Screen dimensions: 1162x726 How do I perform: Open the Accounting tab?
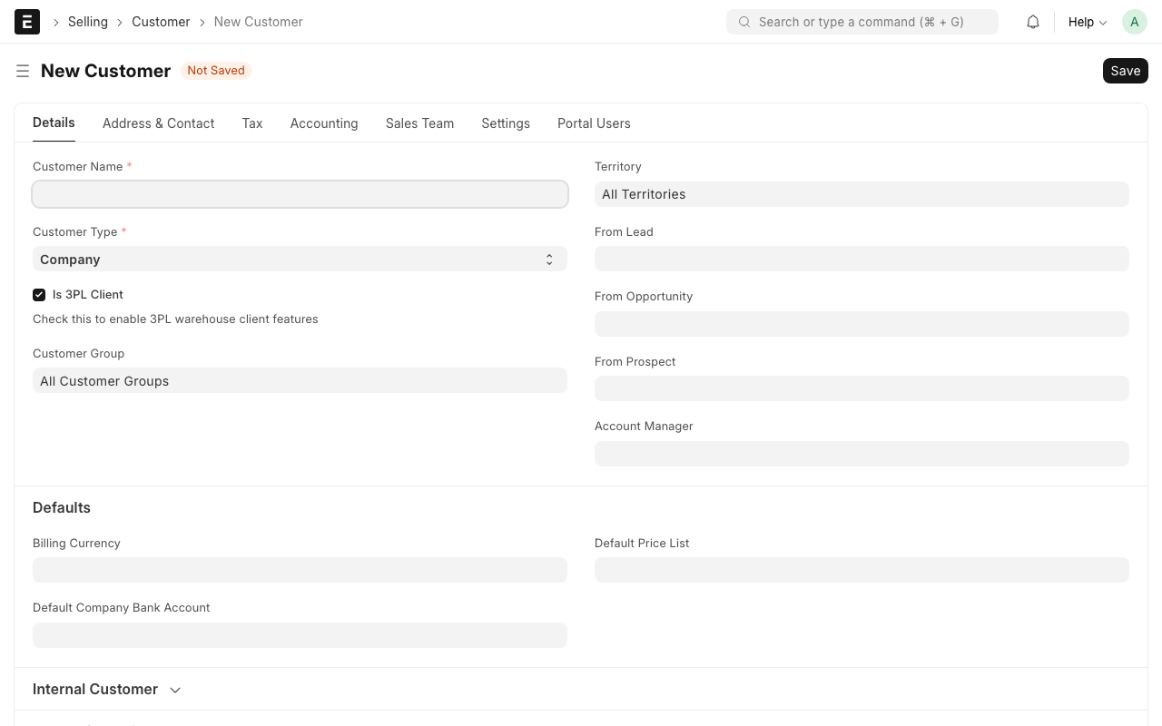point(324,123)
